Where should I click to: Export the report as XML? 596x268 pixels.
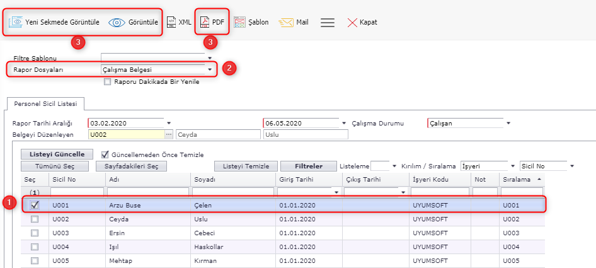(171, 22)
